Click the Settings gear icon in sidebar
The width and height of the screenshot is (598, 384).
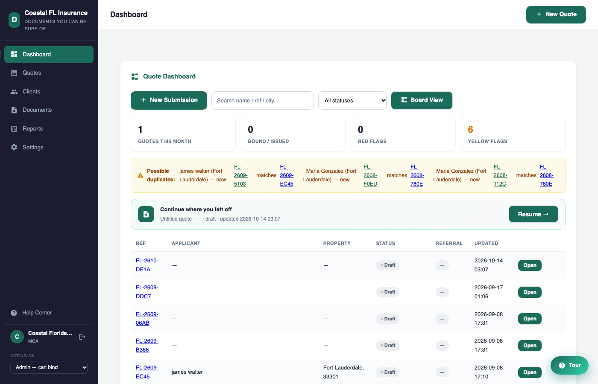pos(14,147)
